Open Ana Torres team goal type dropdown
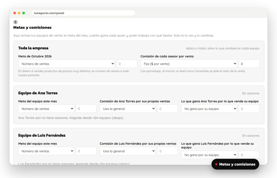The height and width of the screenshot is (178, 277). (46, 109)
